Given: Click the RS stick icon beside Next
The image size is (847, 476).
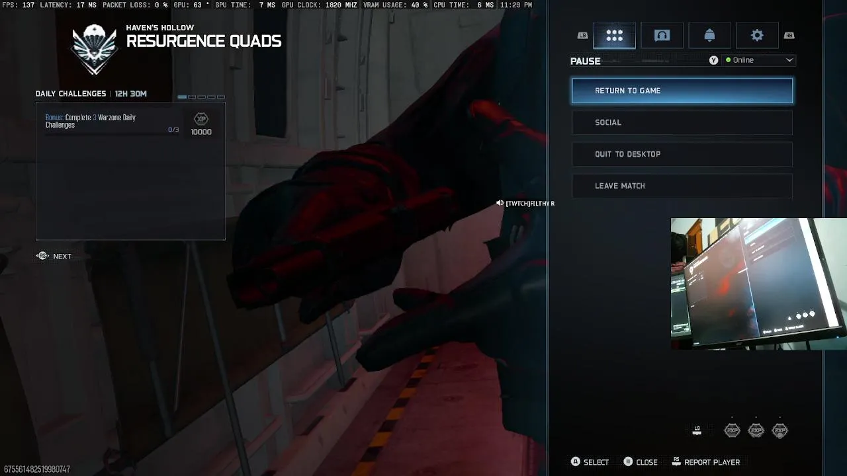Looking at the screenshot, I should (42, 256).
